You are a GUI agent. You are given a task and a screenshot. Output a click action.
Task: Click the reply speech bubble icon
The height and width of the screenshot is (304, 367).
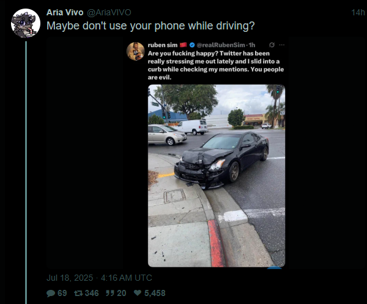51,293
